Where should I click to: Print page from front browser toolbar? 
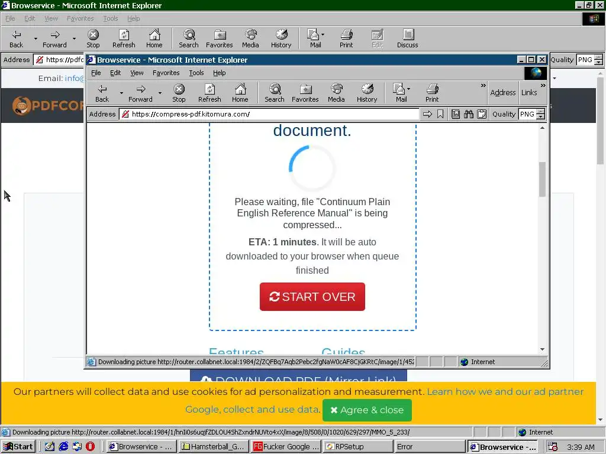(x=432, y=93)
